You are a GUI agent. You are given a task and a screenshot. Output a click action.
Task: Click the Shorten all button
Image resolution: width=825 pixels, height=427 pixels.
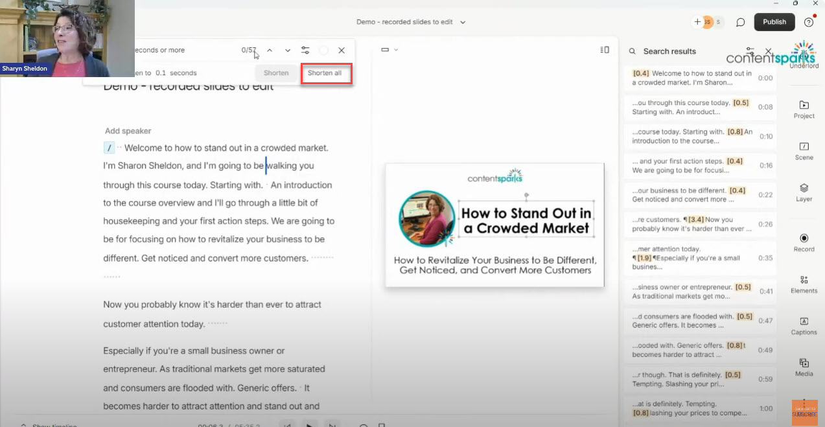point(325,73)
